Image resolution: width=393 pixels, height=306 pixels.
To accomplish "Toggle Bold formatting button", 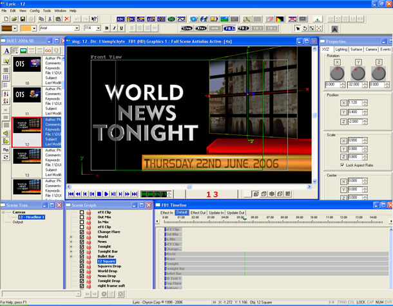I will [x=107, y=28].
